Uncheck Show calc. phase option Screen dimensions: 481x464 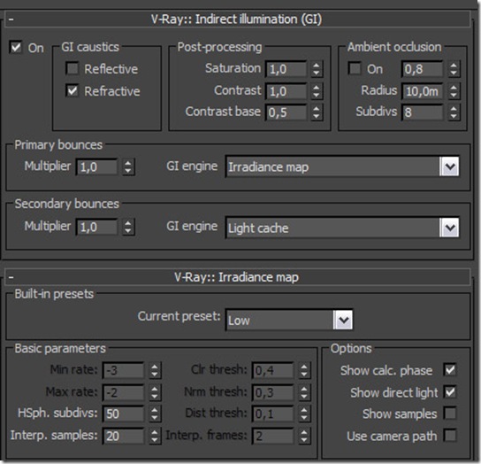pos(450,369)
